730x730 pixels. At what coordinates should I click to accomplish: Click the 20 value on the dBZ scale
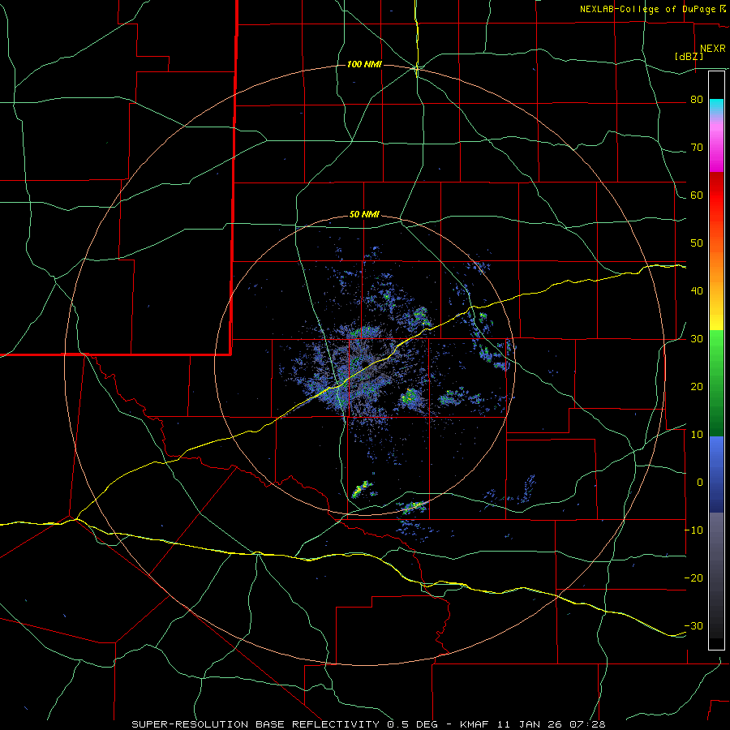(697, 387)
